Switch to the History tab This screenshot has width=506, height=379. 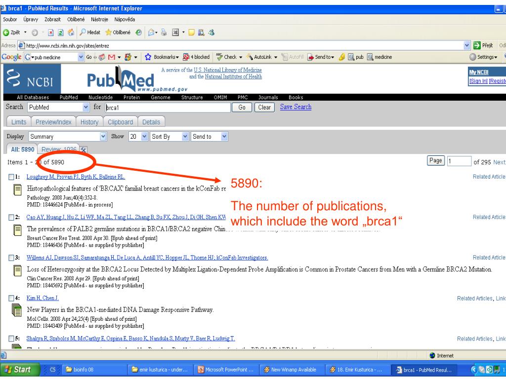point(89,122)
